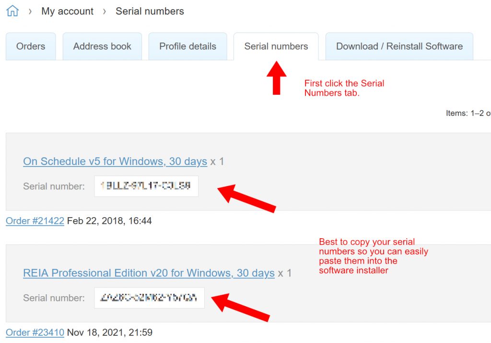Viewport: 491px width, 343px height.
Task: Open On Schedule v5 for Windows link
Action: (x=115, y=161)
